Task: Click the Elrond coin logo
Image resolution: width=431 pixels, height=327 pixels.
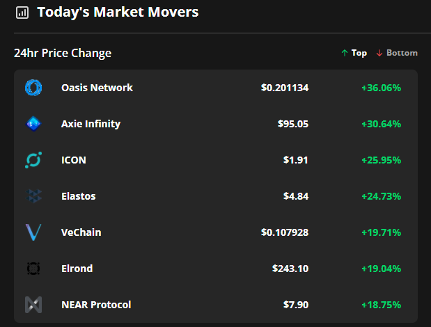Action: tap(33, 269)
